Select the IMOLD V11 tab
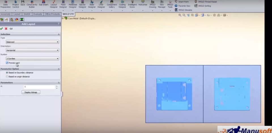This screenshot has width=272, height=133. [68, 14]
